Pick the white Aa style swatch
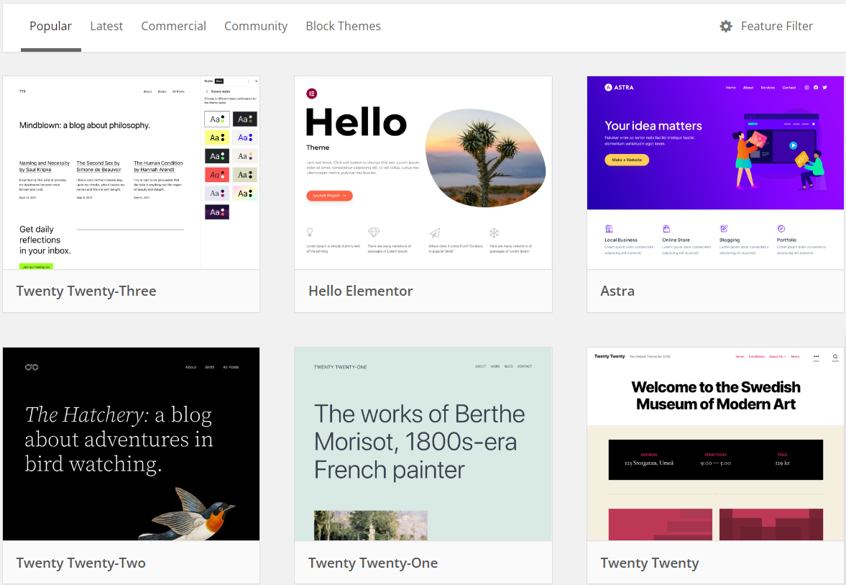846x585 pixels. pyautogui.click(x=217, y=119)
